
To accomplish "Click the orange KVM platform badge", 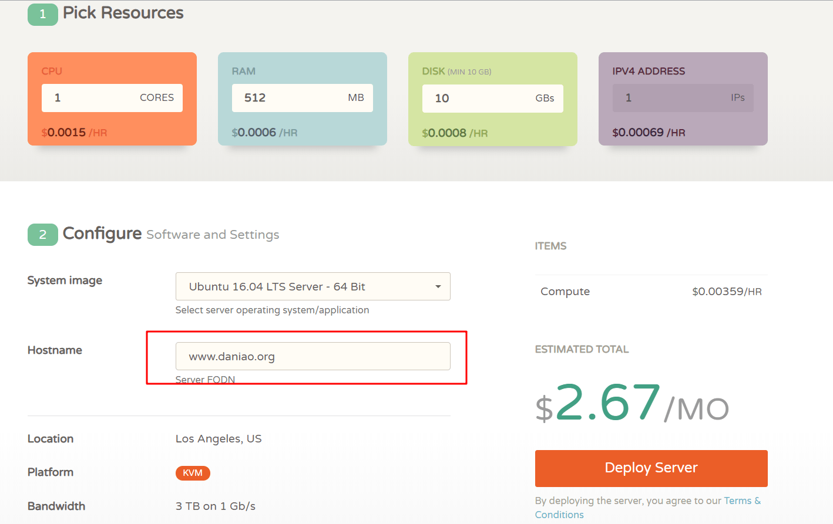I will (193, 473).
